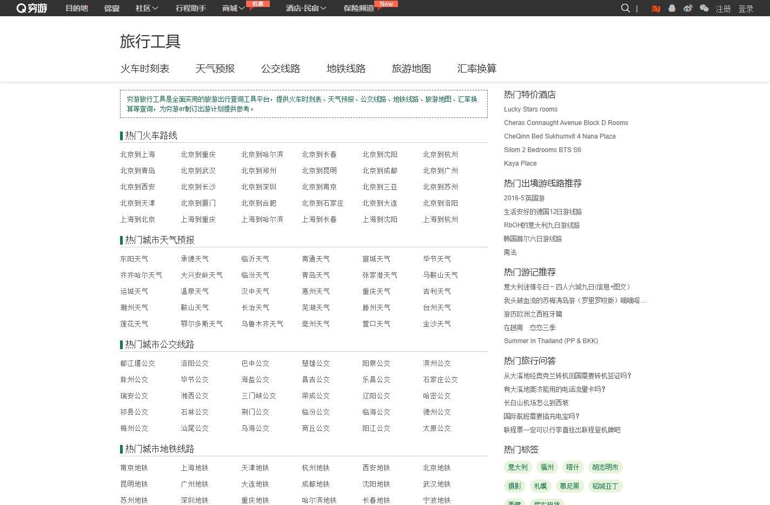The image size is (770, 505).
Task: Switch to the 公交线路 tab
Action: coord(281,68)
